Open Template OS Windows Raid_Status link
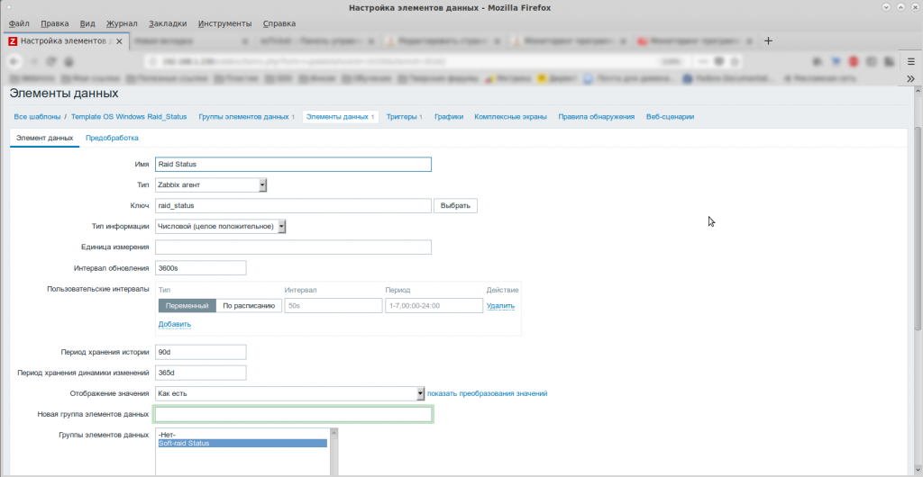The image size is (923, 477). tap(129, 117)
